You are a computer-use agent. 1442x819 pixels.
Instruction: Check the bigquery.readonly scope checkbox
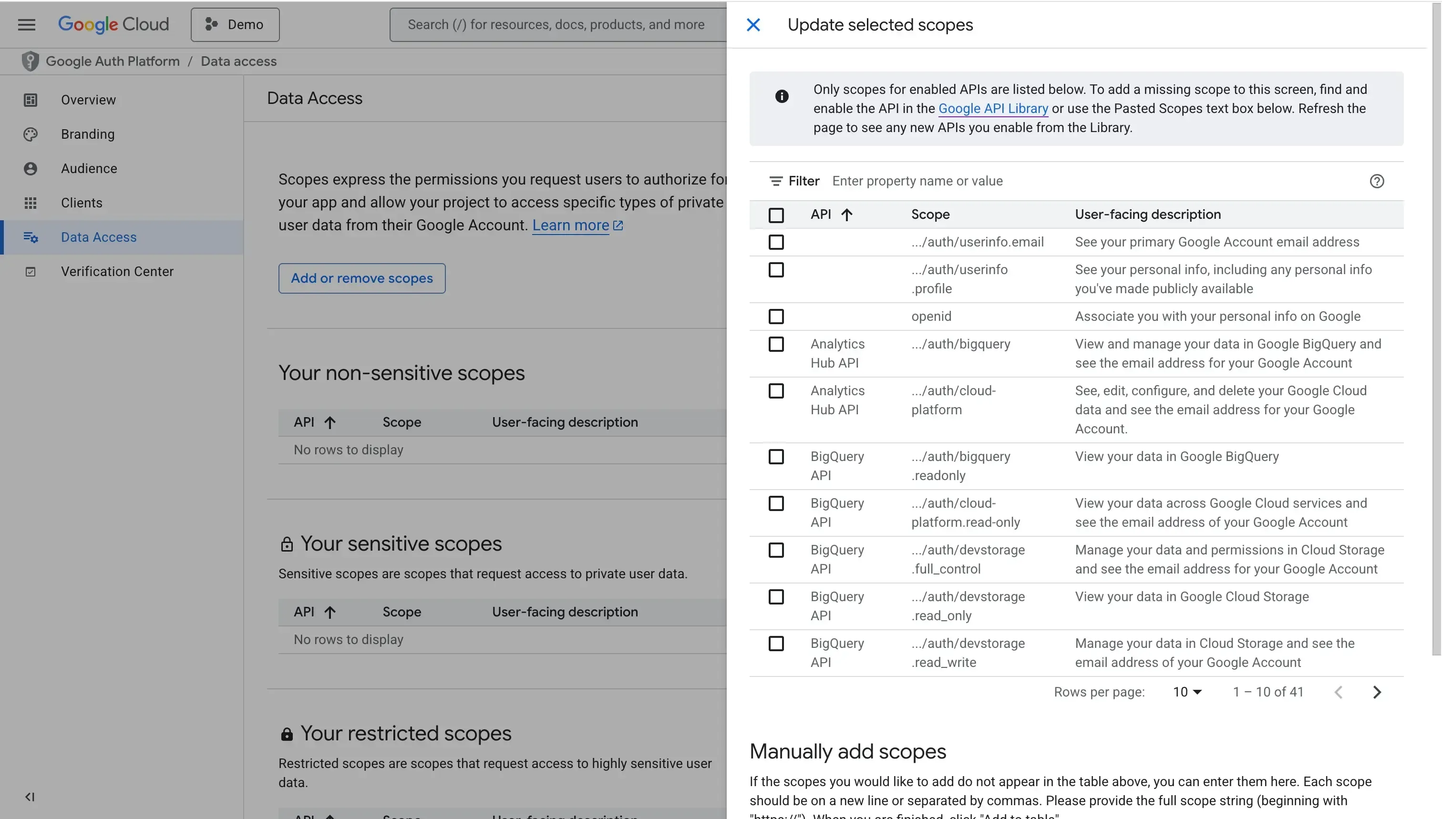pos(776,457)
